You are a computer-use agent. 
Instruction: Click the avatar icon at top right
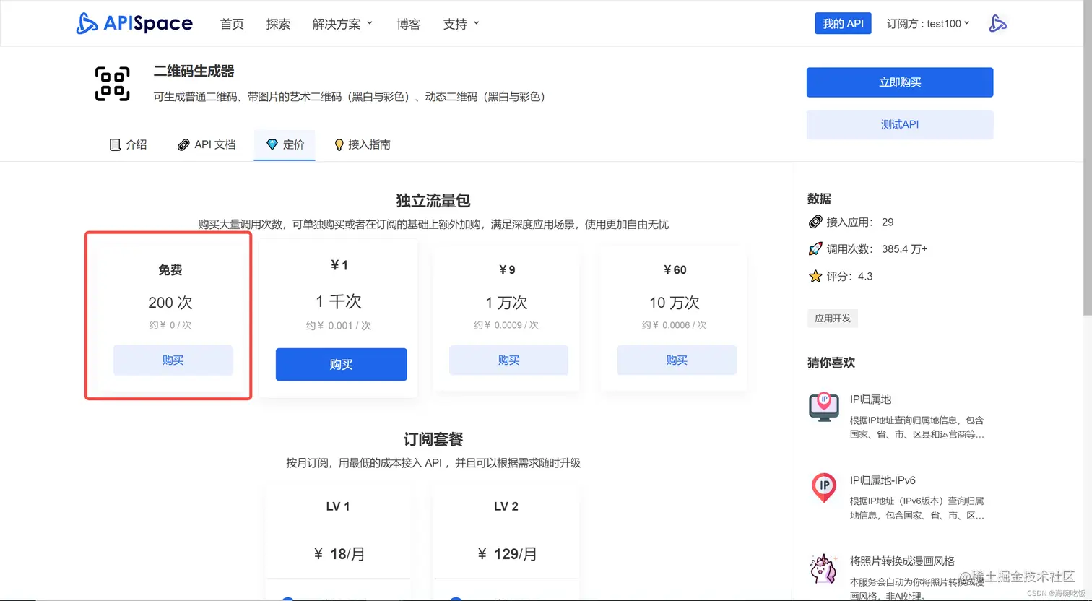pos(999,22)
